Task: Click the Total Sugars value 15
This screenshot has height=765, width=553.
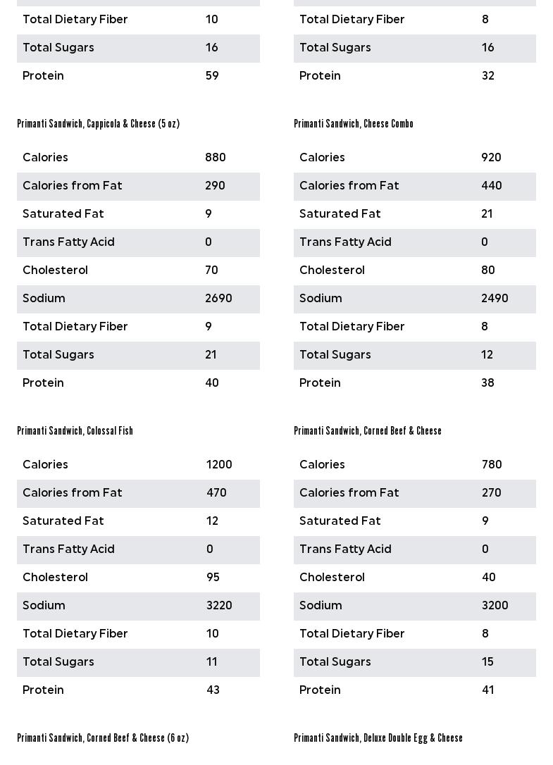Action: (x=487, y=662)
